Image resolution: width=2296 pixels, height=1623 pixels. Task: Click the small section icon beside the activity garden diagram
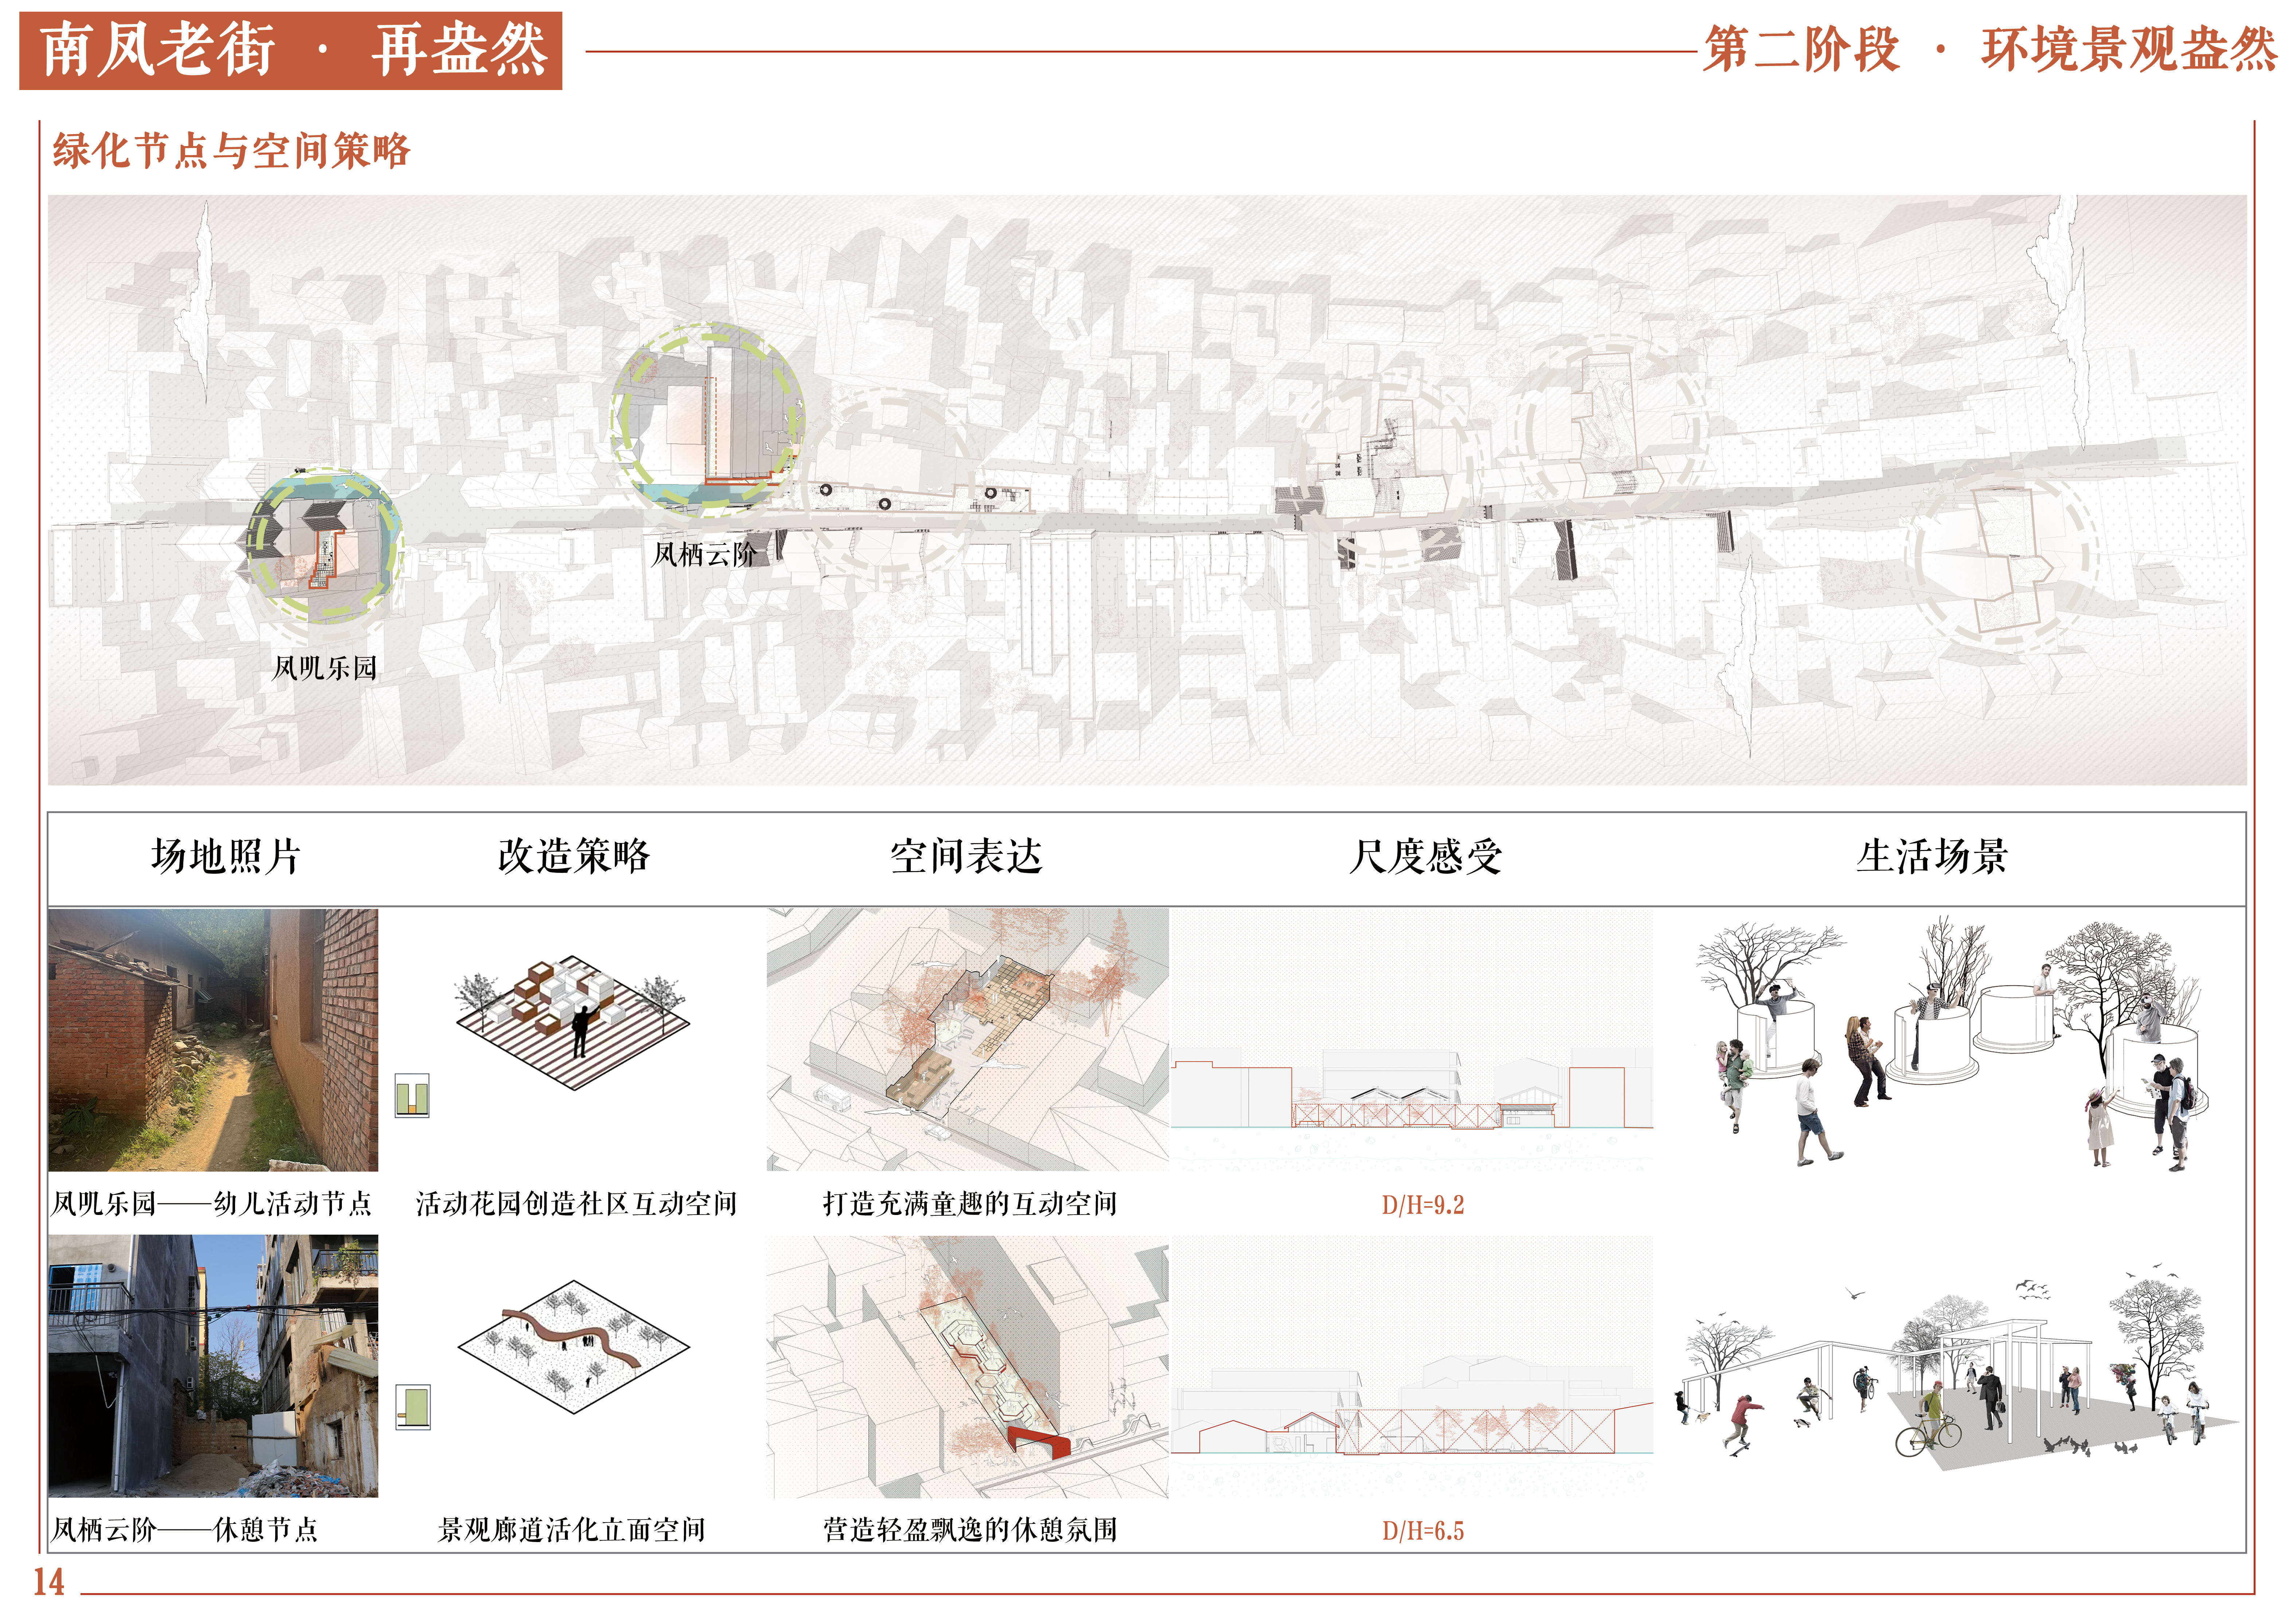point(412,1095)
